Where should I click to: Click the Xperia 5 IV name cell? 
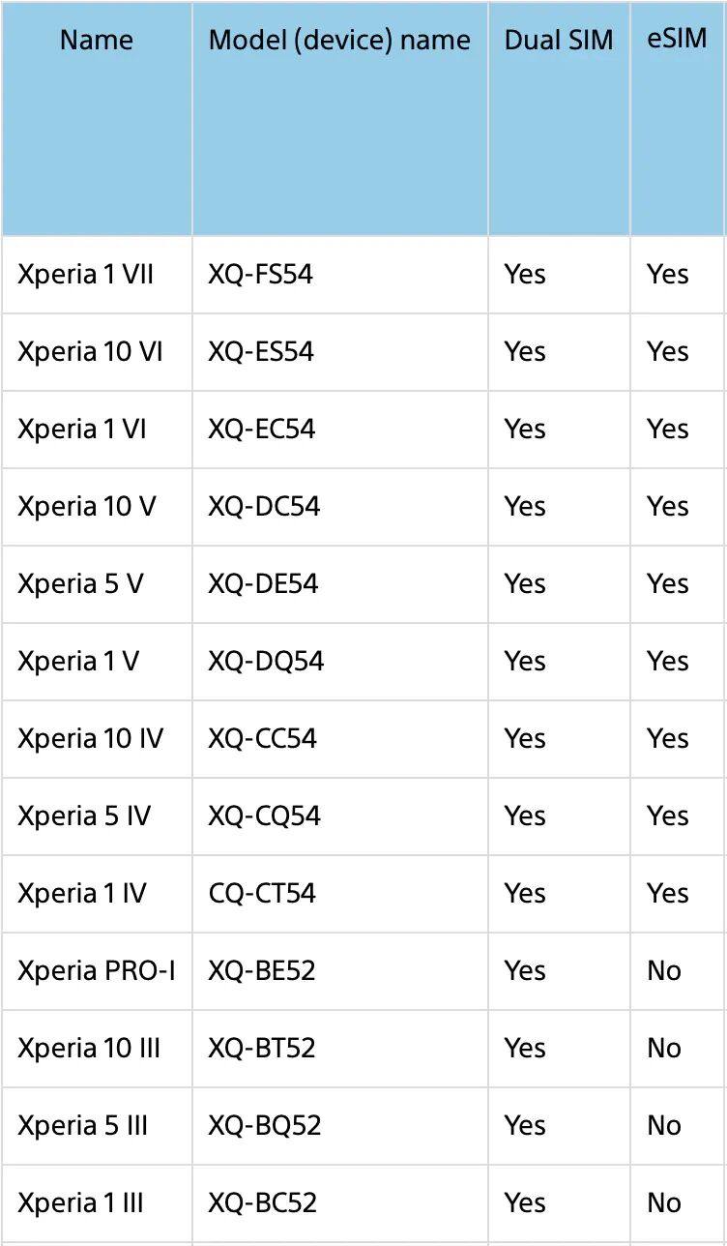tap(84, 816)
